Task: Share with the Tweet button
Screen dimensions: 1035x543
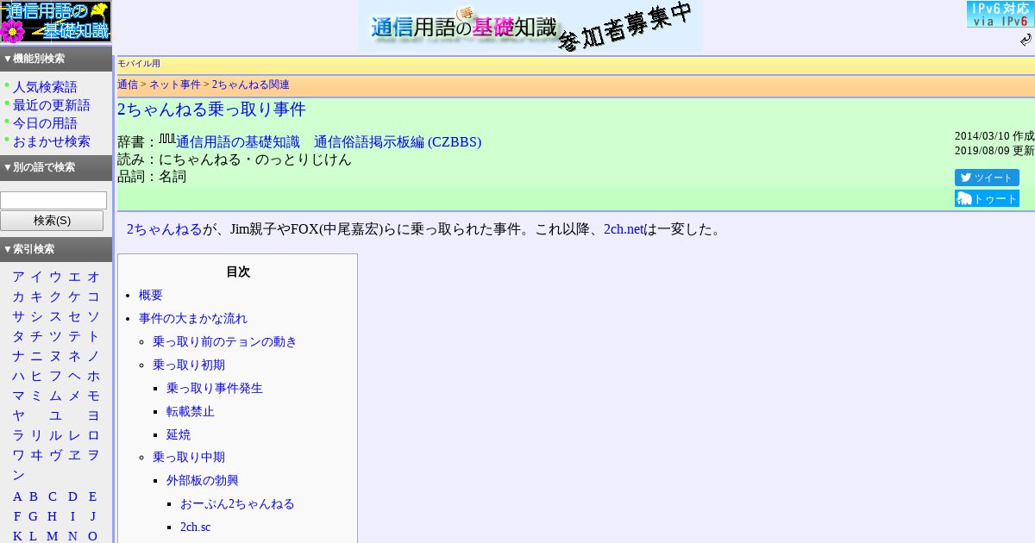Action: point(987,178)
